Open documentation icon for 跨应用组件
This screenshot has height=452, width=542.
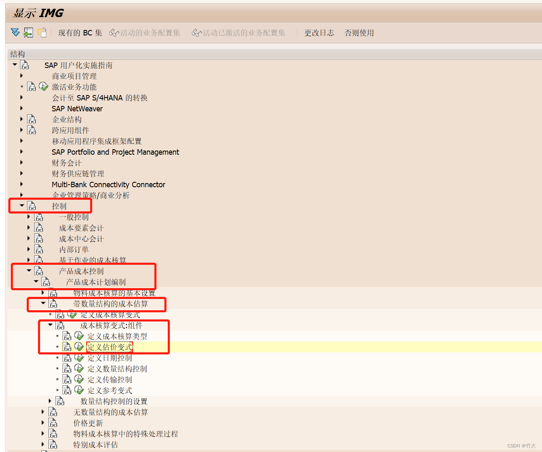tap(32, 130)
